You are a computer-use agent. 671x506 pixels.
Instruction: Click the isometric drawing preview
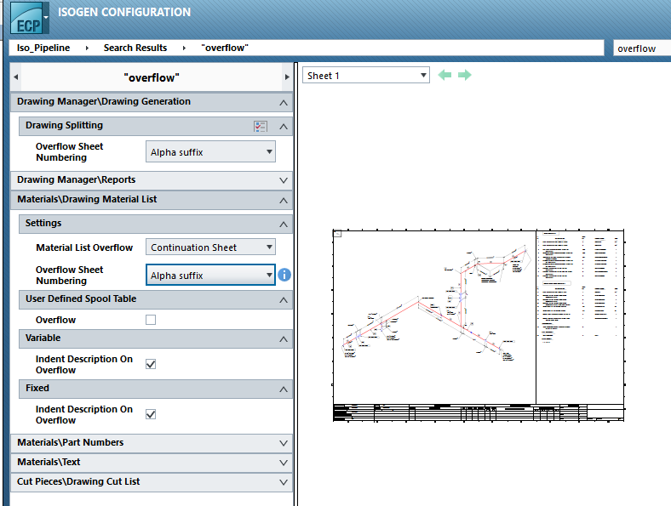[x=479, y=326]
